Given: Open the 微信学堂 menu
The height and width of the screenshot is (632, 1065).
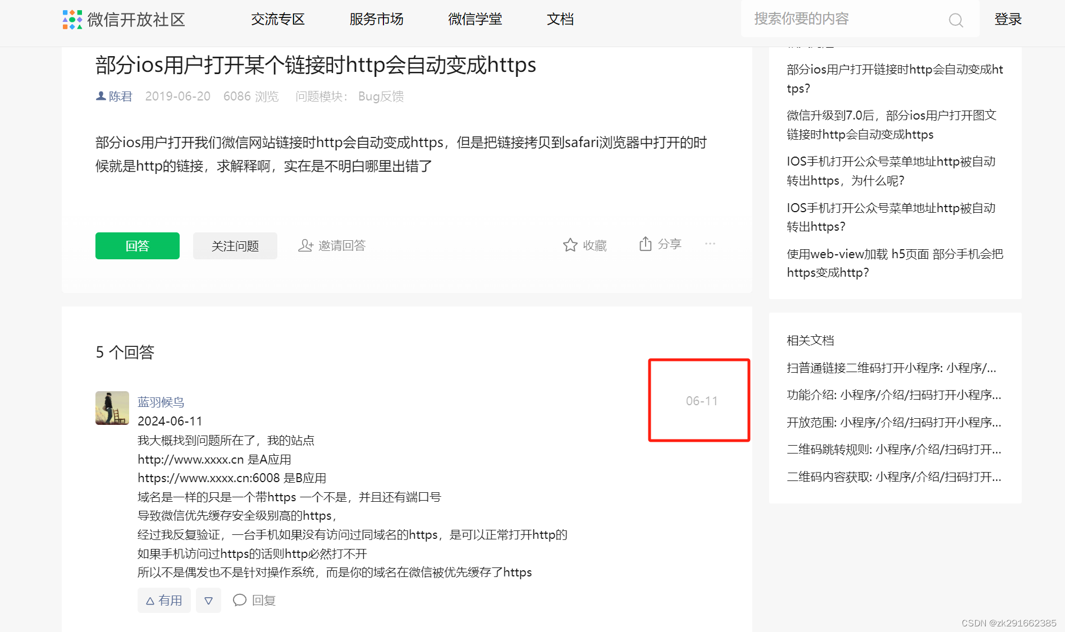Looking at the screenshot, I should tap(475, 20).
